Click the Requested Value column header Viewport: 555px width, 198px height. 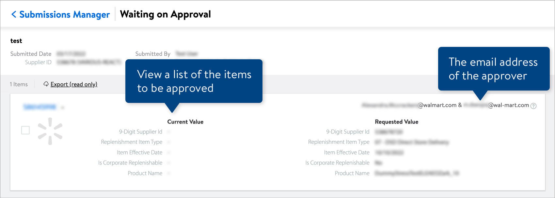coord(396,121)
